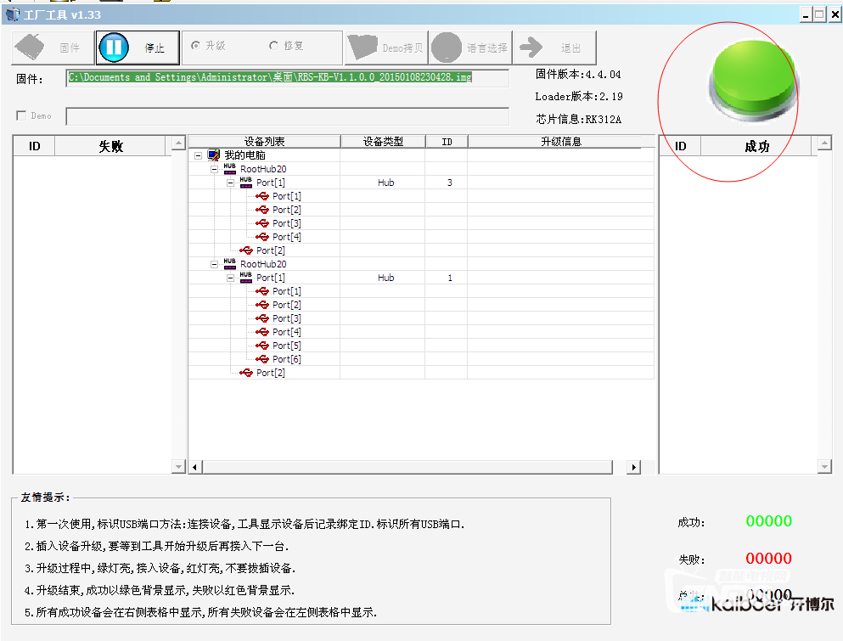Click the right arrow of the horizontal scrollbar
Viewport: 843px width, 641px height.
[x=634, y=466]
